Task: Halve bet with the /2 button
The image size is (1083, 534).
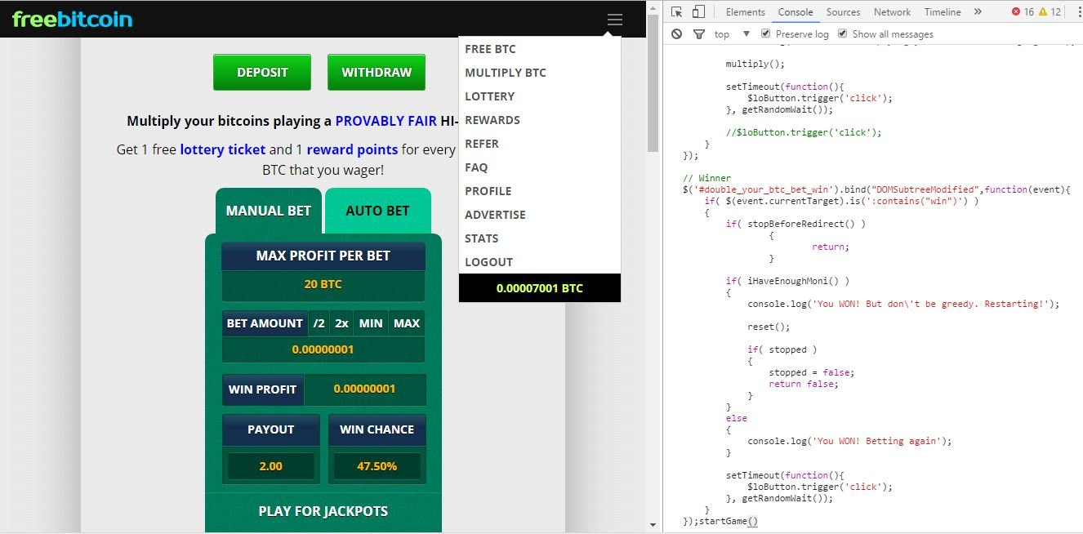Action: tap(319, 323)
